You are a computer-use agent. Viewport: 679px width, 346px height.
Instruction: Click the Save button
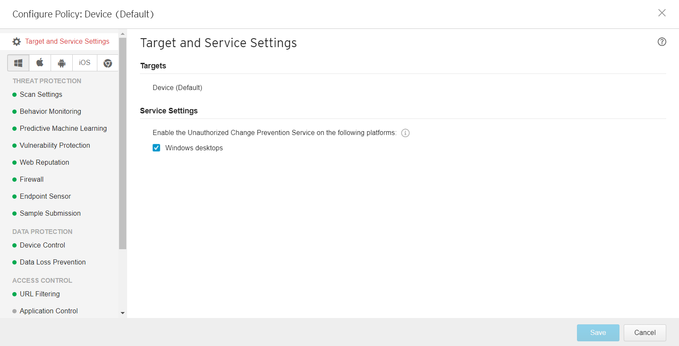coord(598,332)
